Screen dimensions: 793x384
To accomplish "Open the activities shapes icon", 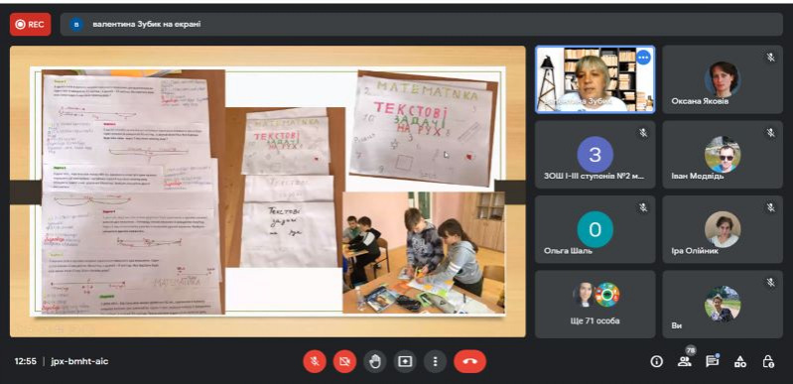I will (x=739, y=361).
